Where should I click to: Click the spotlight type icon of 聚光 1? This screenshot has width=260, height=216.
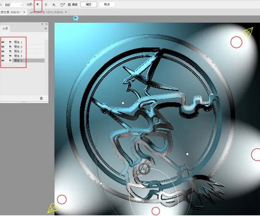coord(11,42)
